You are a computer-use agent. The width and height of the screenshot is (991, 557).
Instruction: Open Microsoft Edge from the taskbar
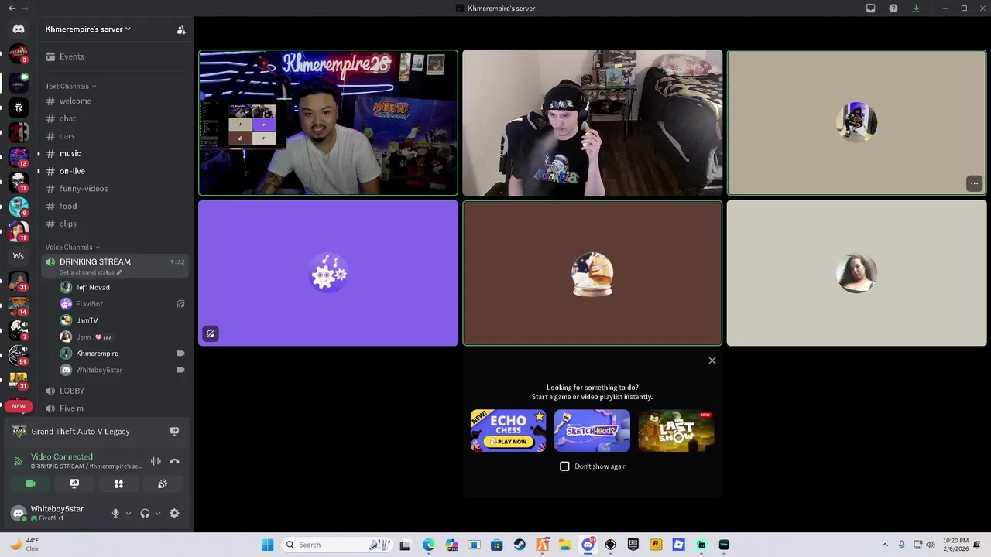(429, 545)
